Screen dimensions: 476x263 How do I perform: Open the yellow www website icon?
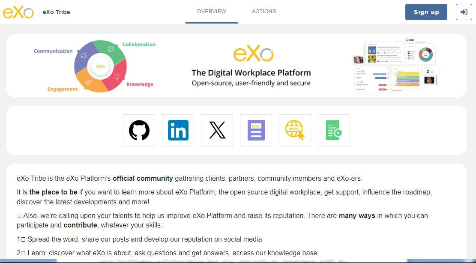[x=295, y=130]
